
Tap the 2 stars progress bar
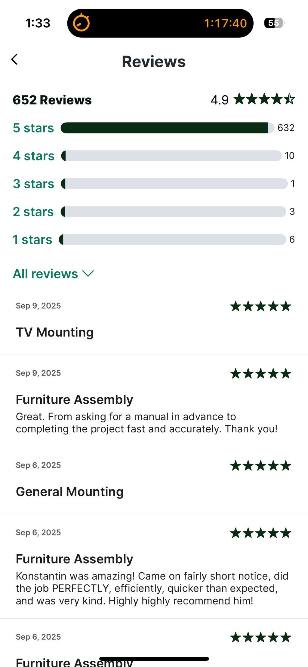pyautogui.click(x=173, y=212)
